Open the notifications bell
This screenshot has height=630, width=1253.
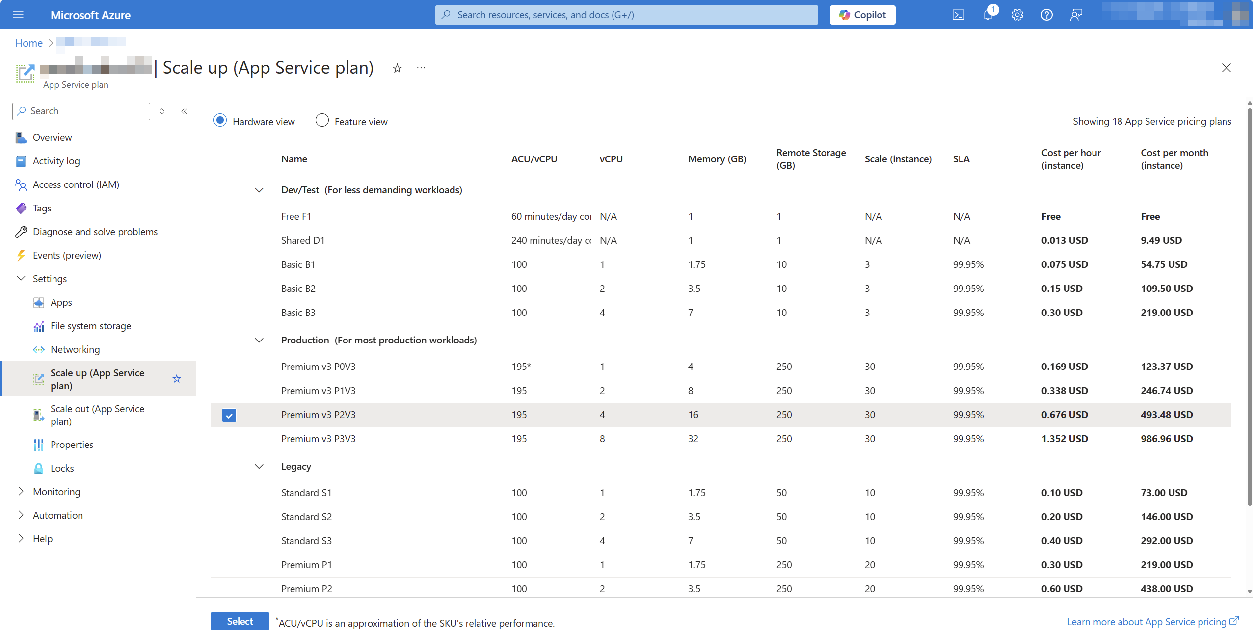[x=988, y=15]
